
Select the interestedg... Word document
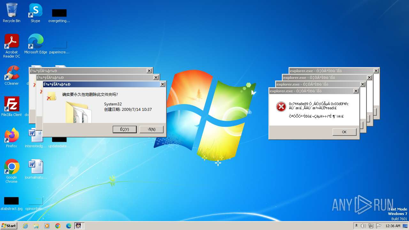click(35, 138)
